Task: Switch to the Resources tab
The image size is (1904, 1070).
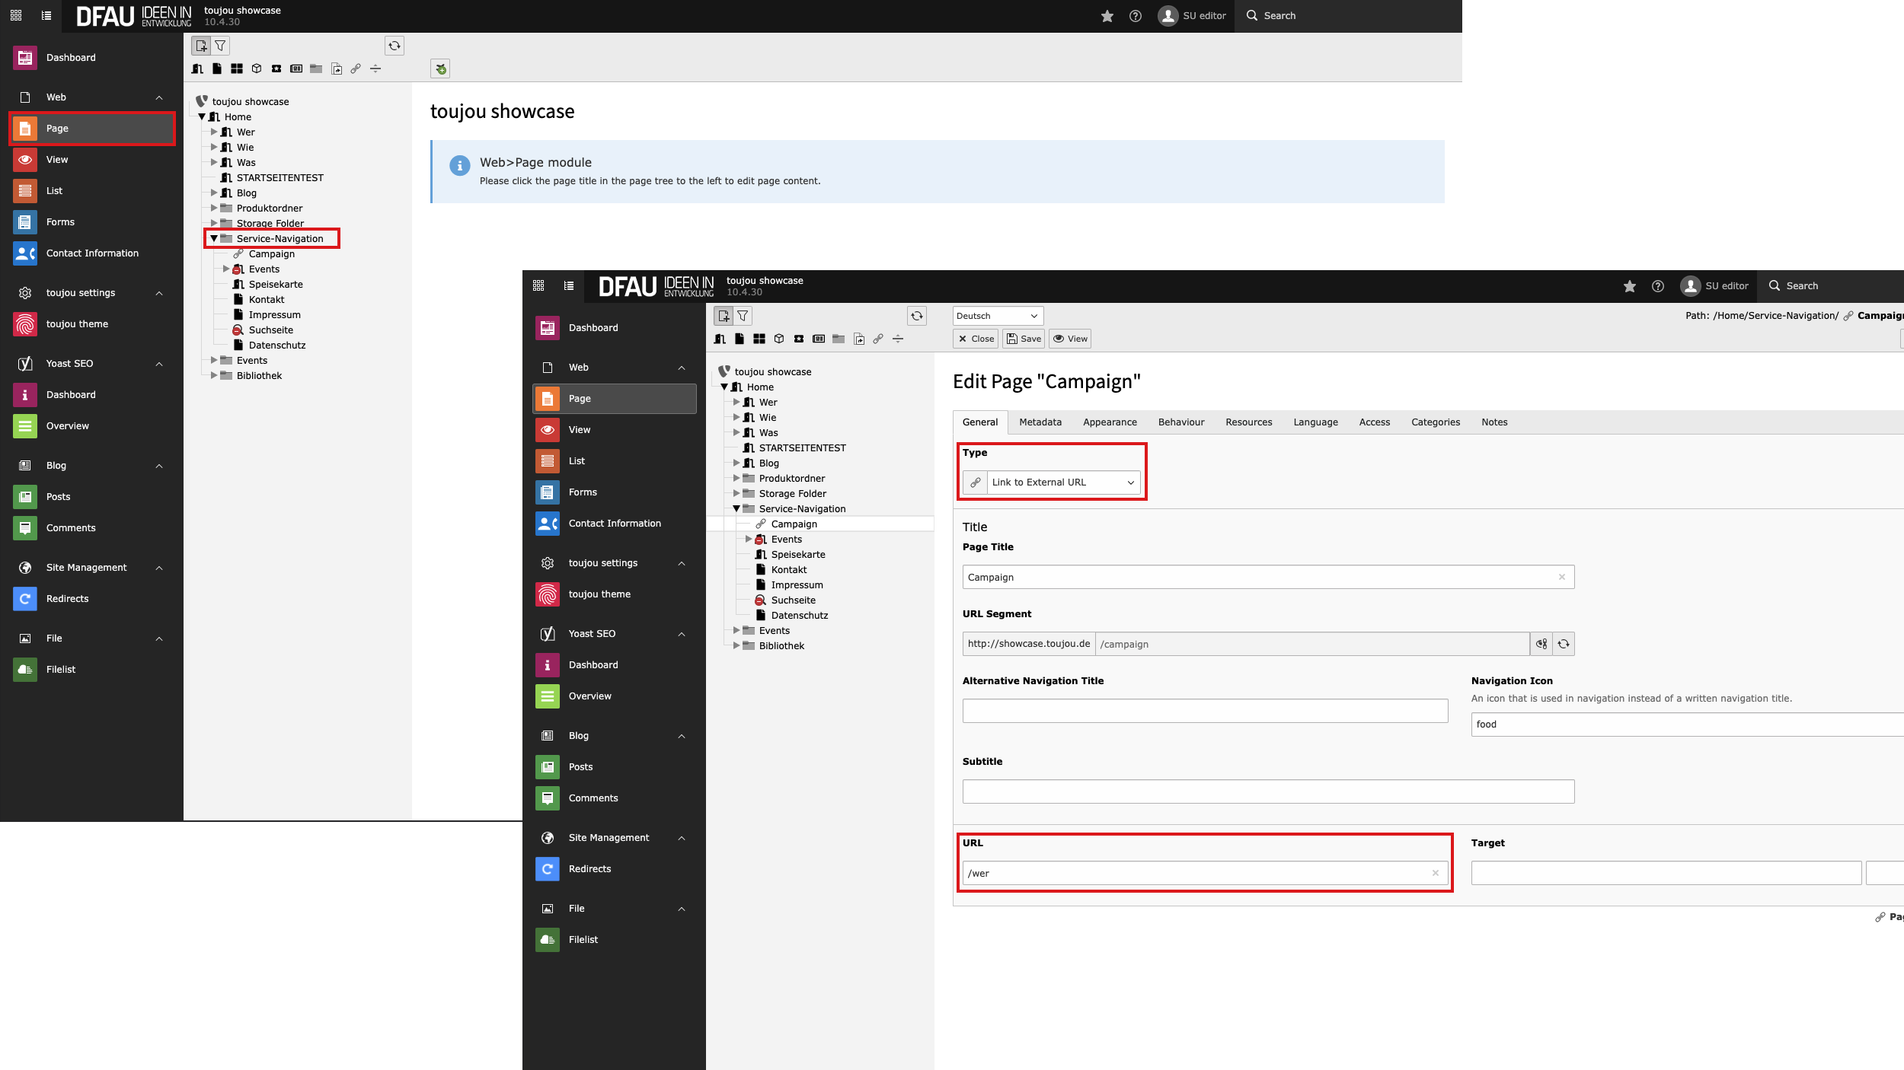Action: coord(1249,422)
